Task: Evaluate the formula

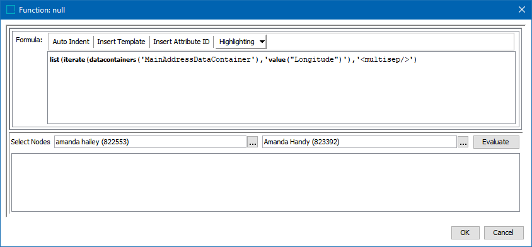Action: pos(495,142)
